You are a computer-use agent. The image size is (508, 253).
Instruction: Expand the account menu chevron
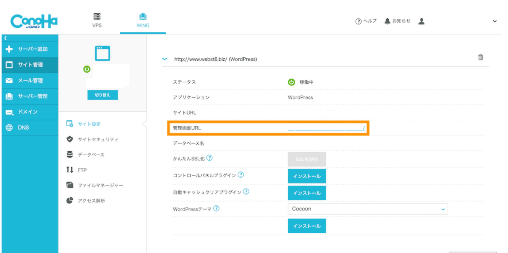tap(495, 21)
